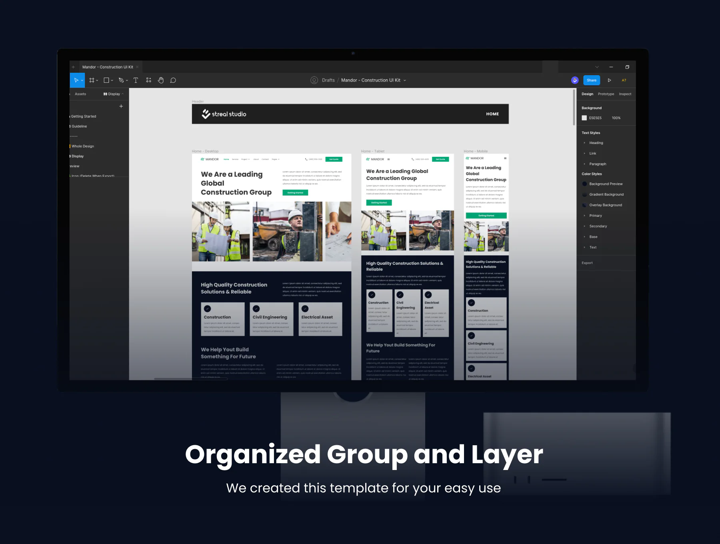Select the Display page in page list
Viewport: 720px width, 544px height.
[x=78, y=156]
